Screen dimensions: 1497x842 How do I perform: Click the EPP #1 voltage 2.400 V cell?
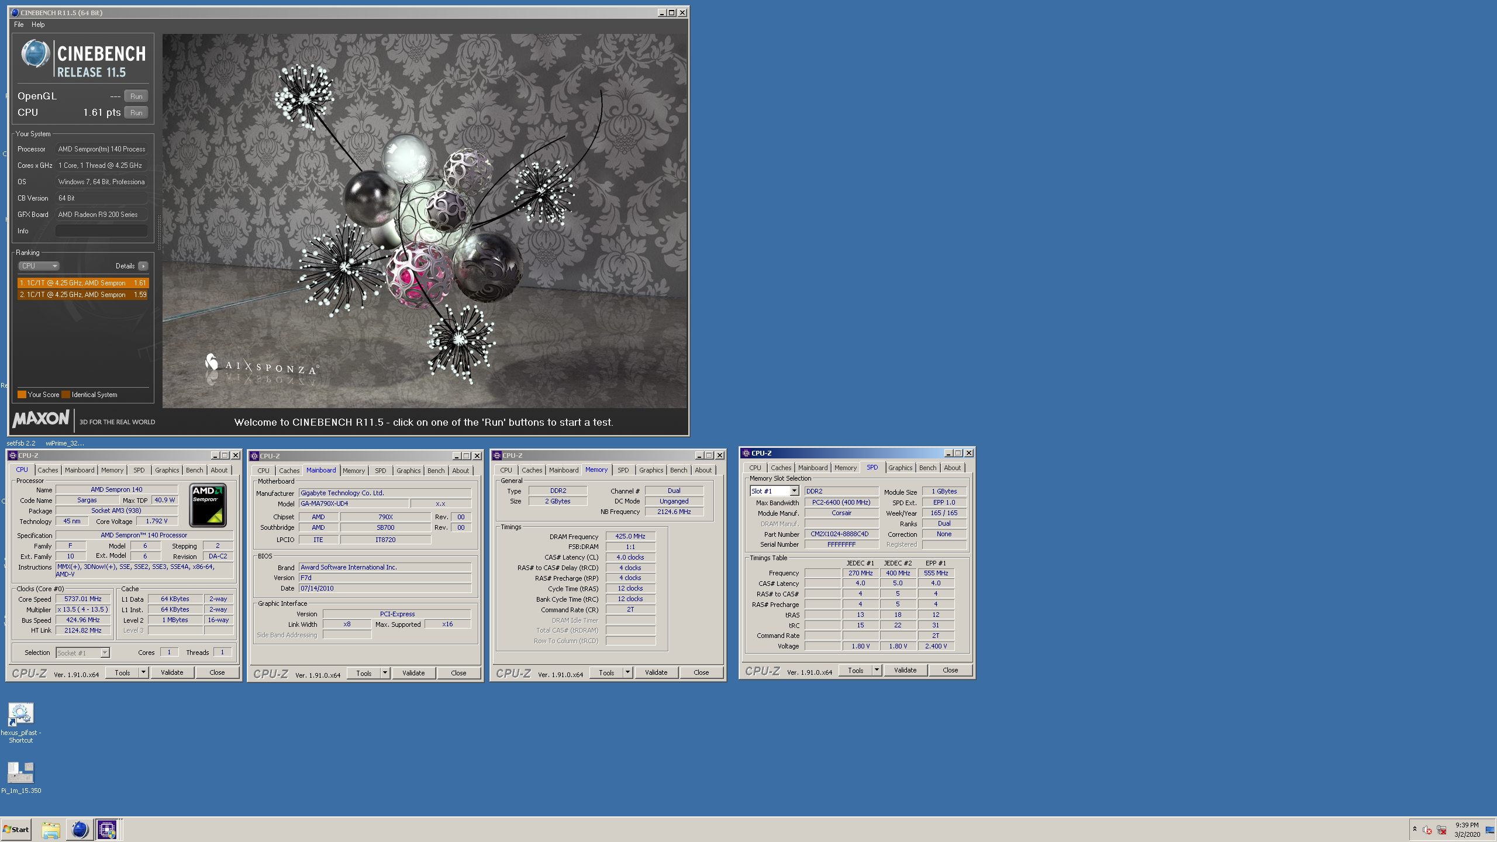[936, 646]
